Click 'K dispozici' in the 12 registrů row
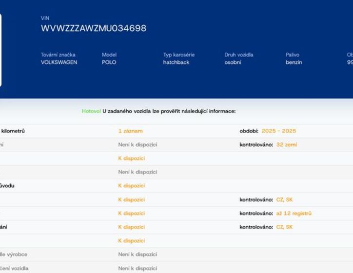The width and height of the screenshot is (353, 273). (132, 214)
